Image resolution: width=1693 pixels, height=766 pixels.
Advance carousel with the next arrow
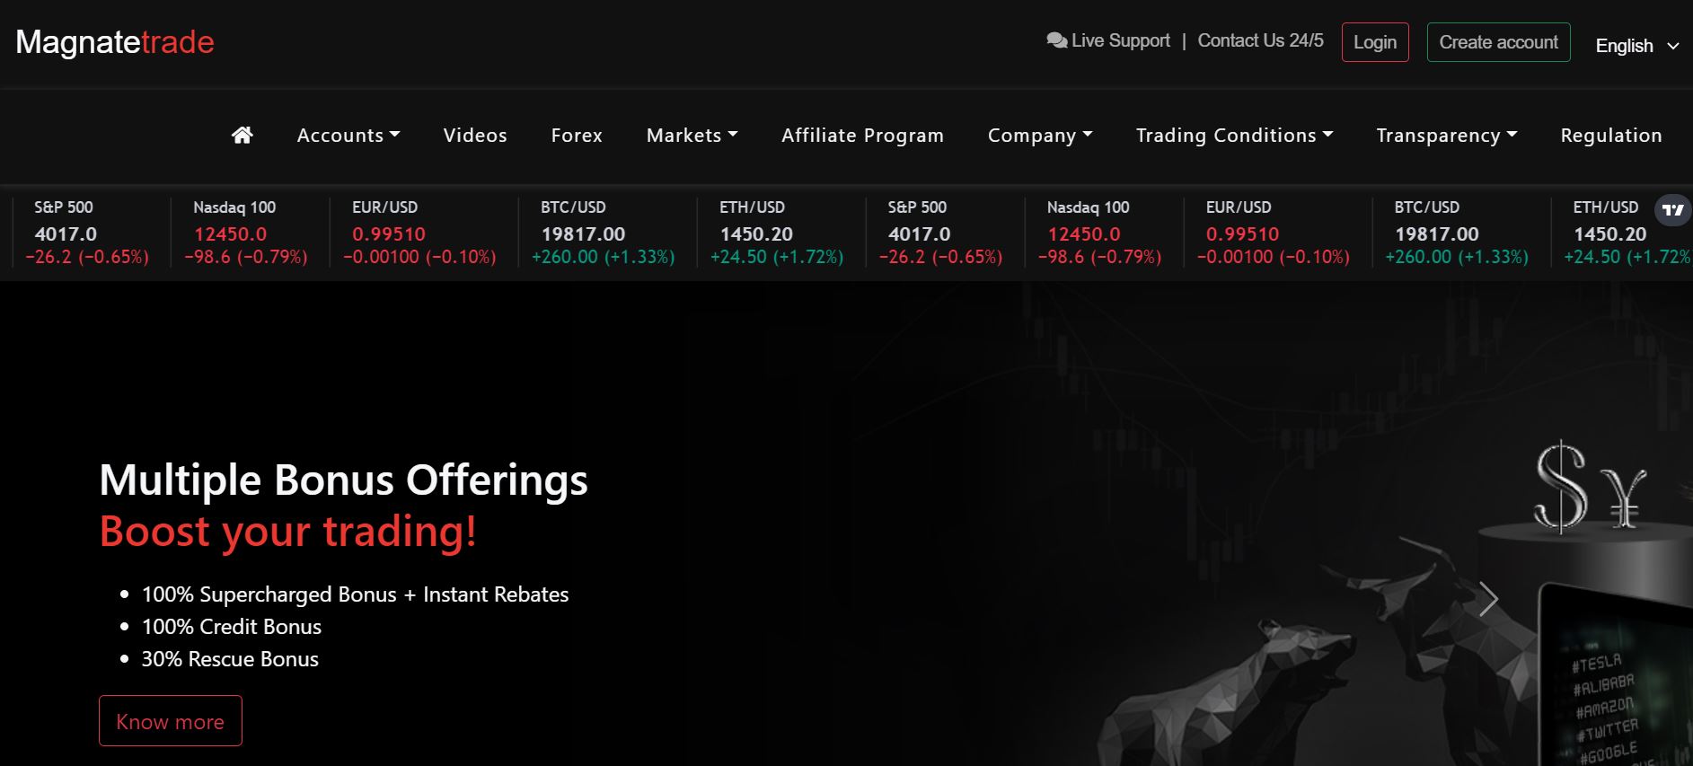(x=1488, y=599)
